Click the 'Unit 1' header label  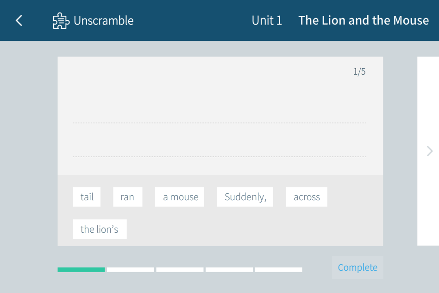267,20
